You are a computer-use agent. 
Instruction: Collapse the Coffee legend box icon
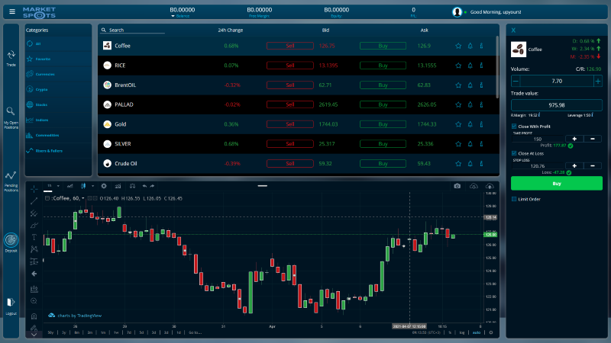click(47, 198)
